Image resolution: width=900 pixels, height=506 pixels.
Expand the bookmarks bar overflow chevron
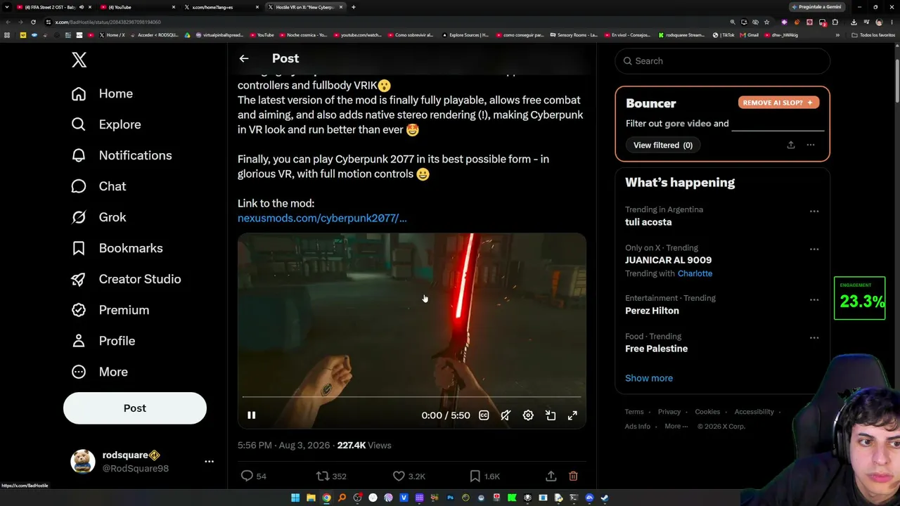pyautogui.click(x=837, y=35)
